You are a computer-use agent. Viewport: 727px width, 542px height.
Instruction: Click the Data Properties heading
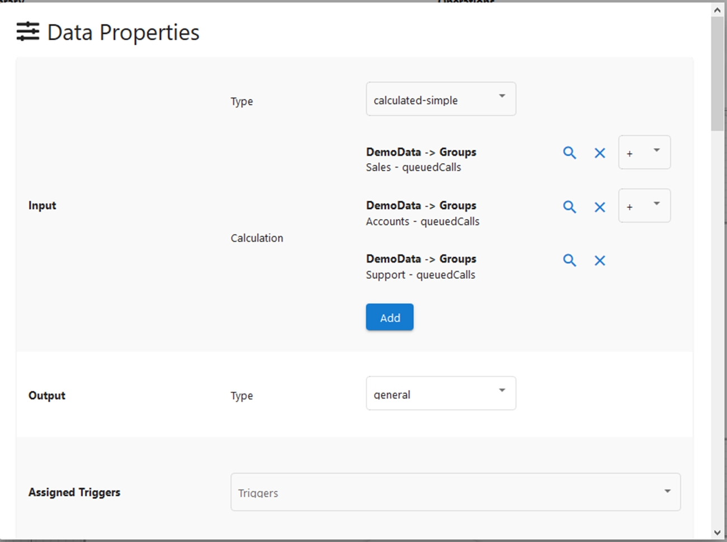pyautogui.click(x=123, y=32)
